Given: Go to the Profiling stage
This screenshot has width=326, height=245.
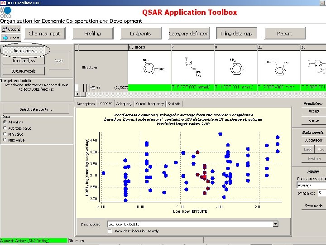Looking at the screenshot, I should click(92, 34).
